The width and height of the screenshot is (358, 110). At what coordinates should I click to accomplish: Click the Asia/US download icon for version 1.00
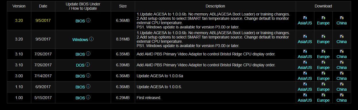305,95
